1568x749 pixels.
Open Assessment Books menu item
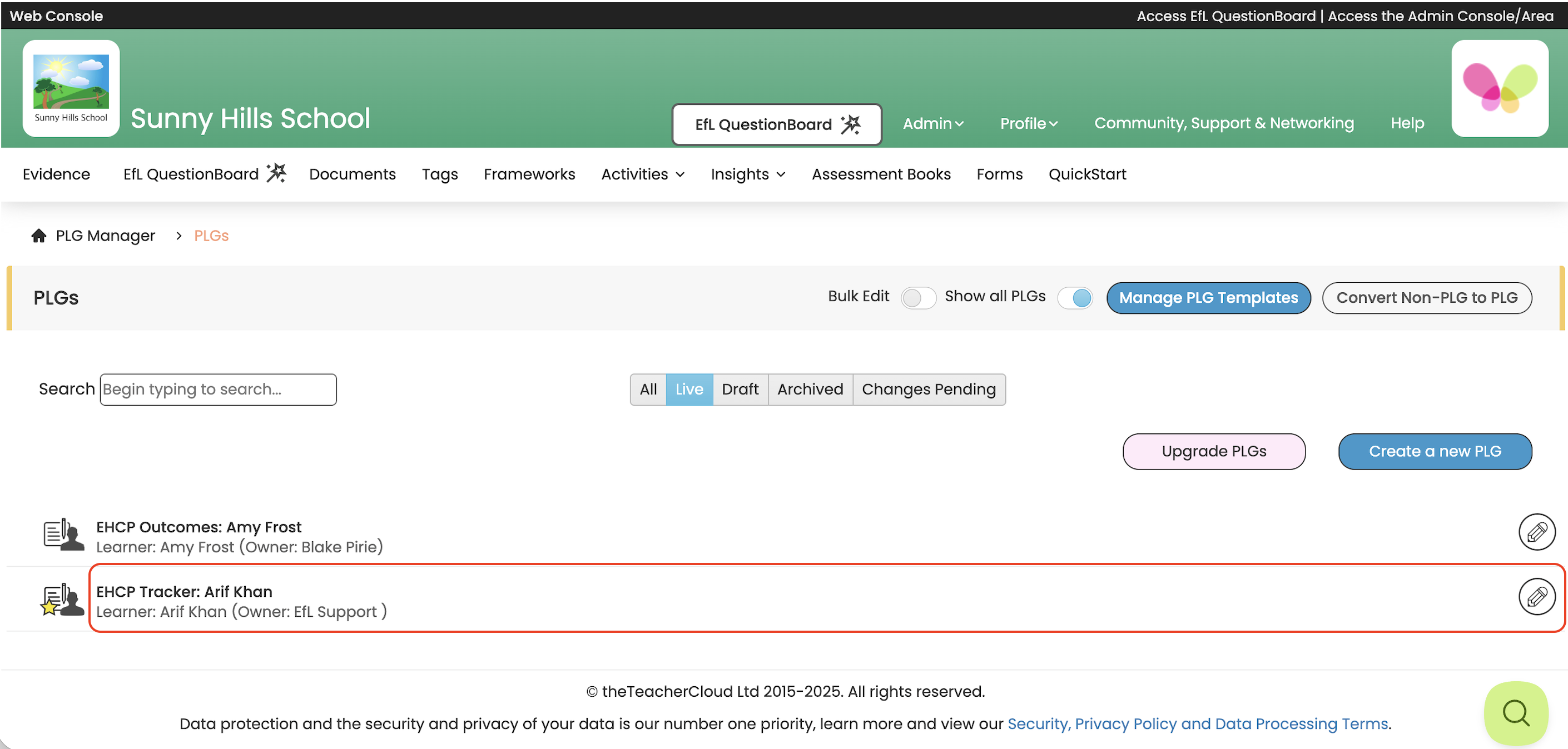(x=881, y=174)
